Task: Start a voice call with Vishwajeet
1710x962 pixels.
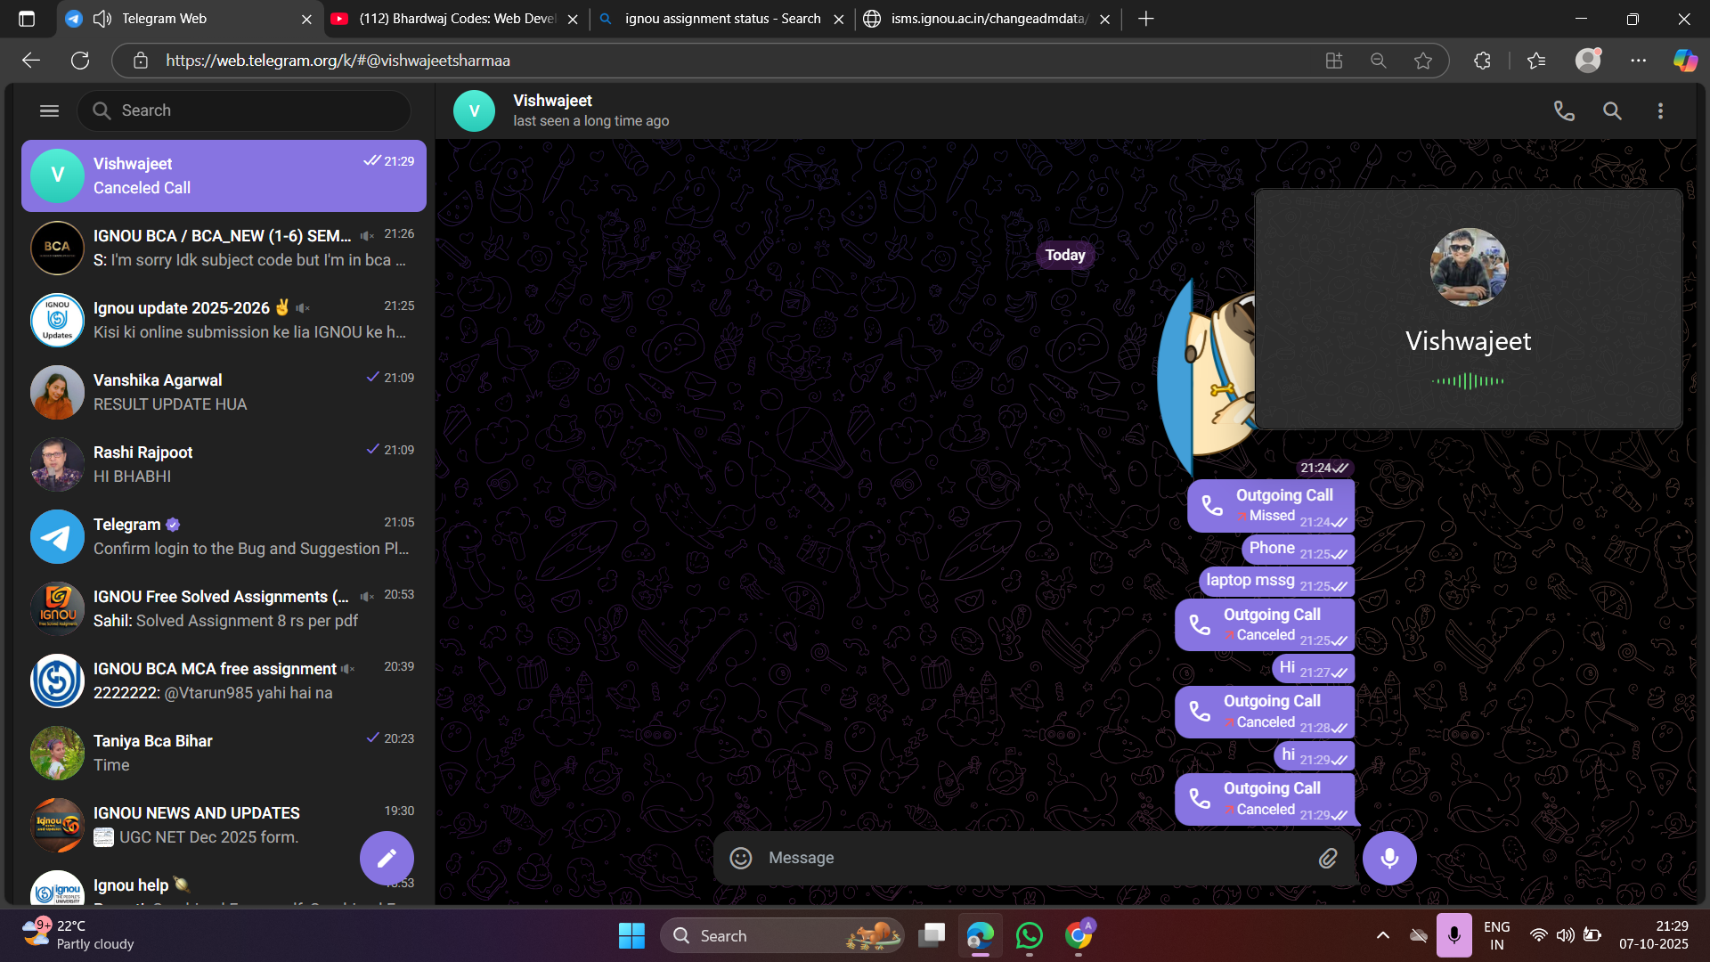Action: click(1564, 110)
